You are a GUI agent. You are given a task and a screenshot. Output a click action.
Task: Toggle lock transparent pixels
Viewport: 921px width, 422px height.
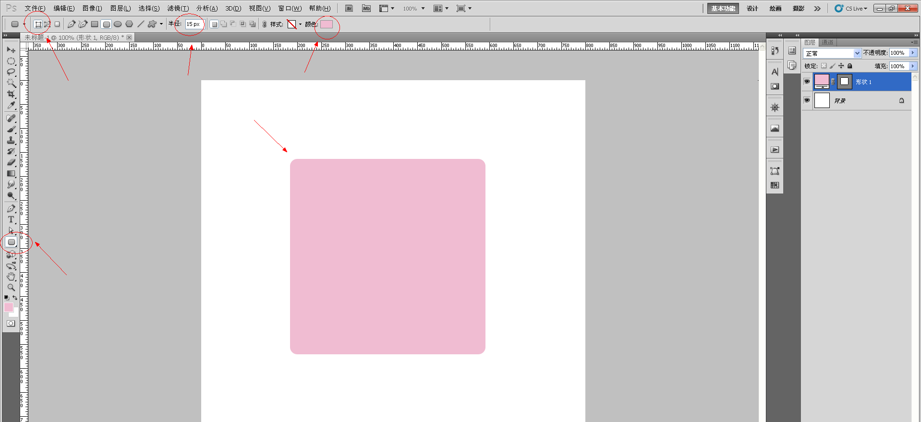pos(824,66)
